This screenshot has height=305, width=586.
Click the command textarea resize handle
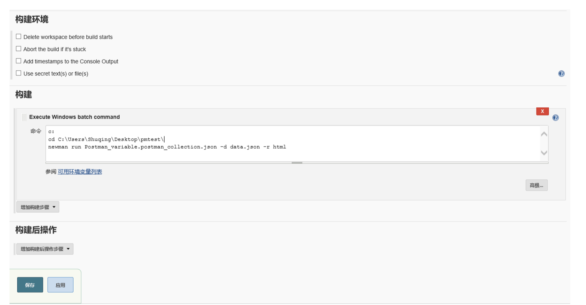click(x=297, y=163)
